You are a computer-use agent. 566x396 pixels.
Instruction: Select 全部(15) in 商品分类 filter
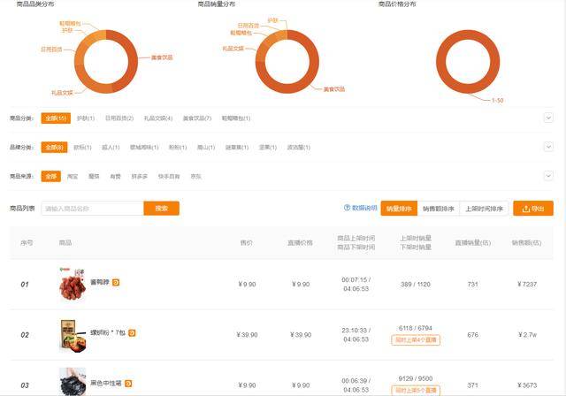[56, 118]
